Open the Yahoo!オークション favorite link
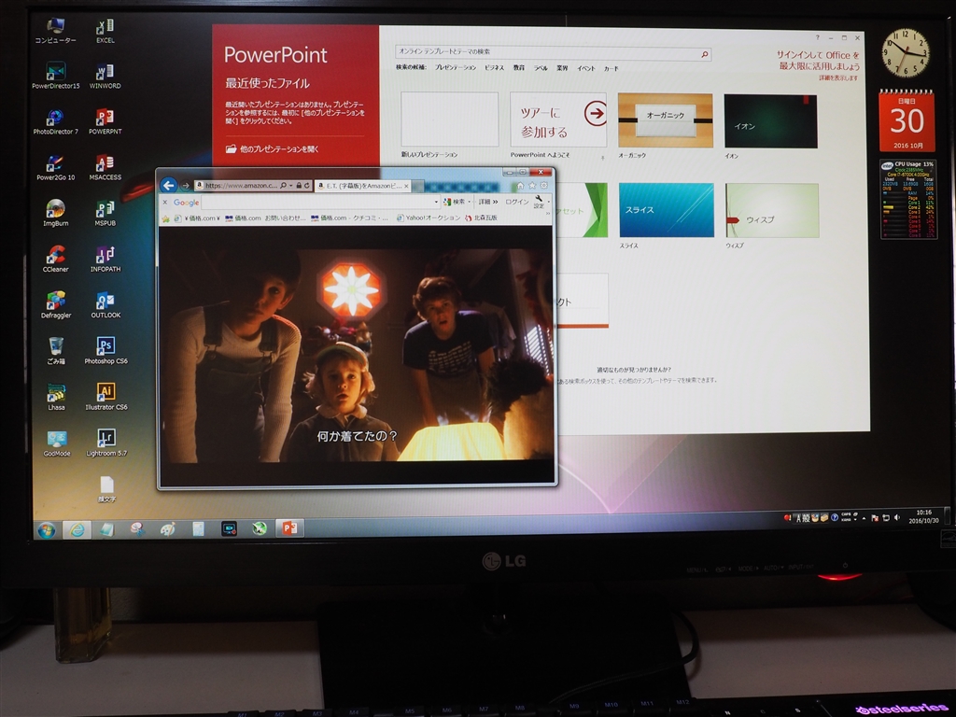Viewport: 956px width, 717px height. [x=428, y=218]
